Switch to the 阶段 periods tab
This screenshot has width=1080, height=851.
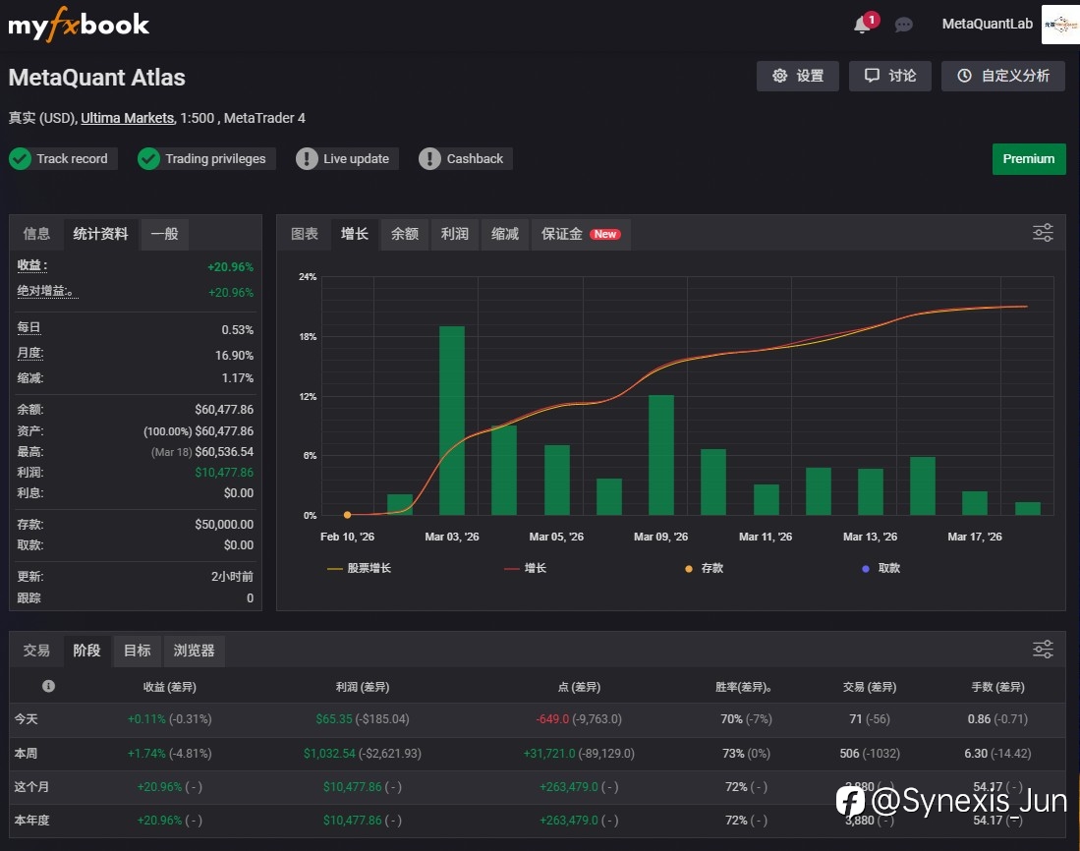coord(86,651)
